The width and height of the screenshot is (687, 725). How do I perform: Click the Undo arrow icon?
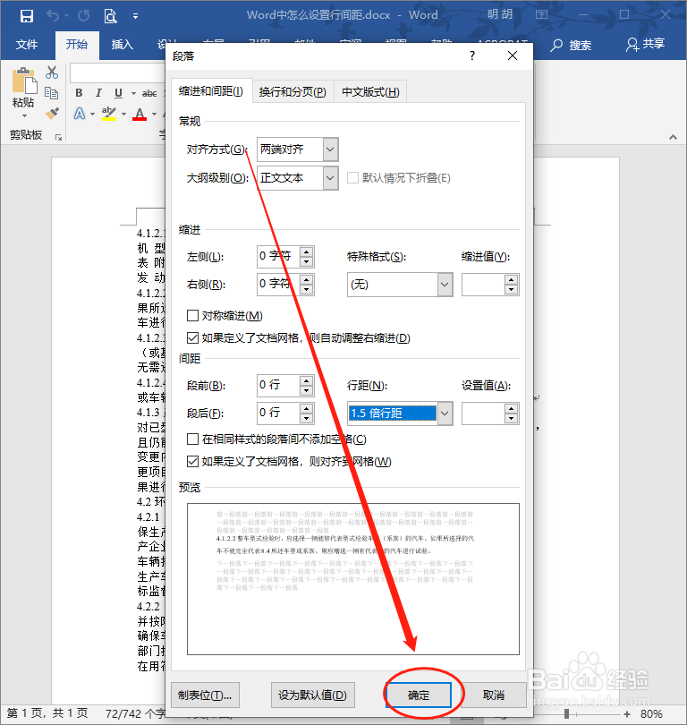tap(53, 16)
